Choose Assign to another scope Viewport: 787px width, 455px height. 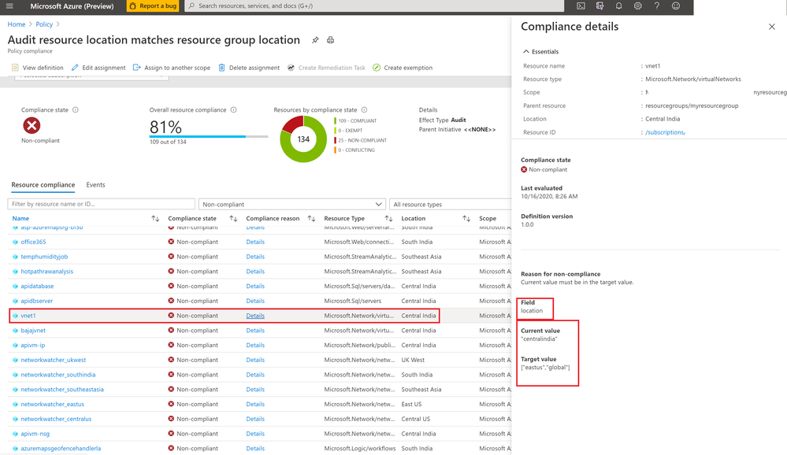(172, 68)
